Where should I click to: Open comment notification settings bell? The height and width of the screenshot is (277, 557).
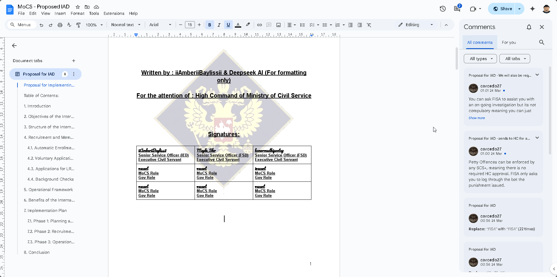529,27
